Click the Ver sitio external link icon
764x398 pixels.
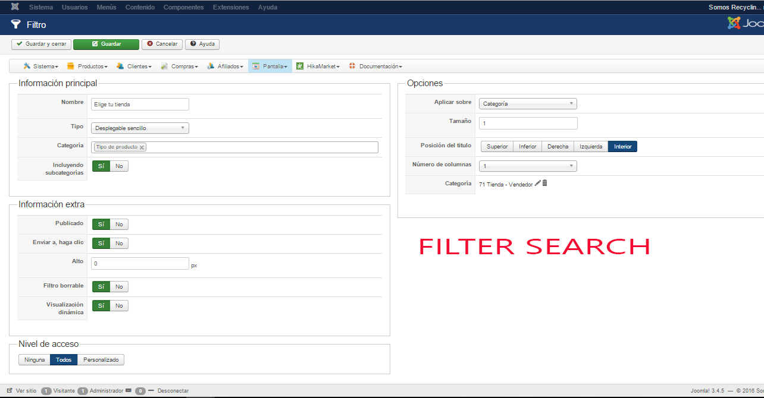click(10, 391)
